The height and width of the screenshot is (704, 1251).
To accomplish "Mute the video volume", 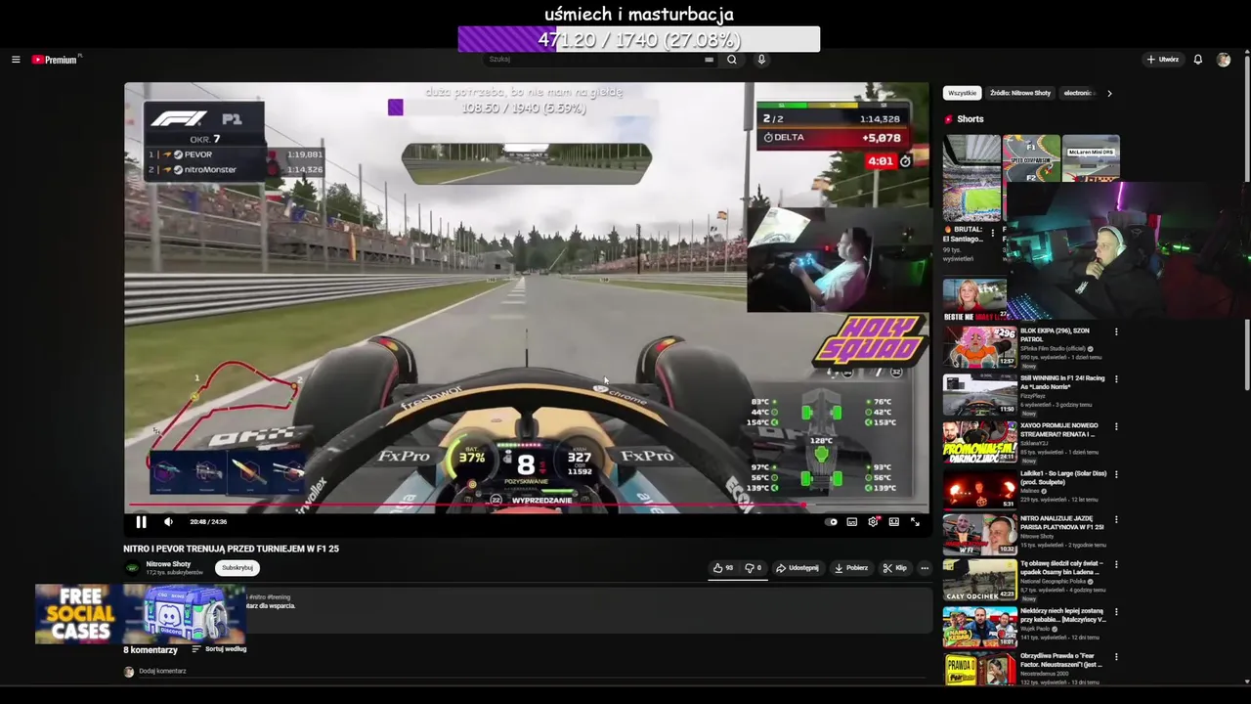I will coord(168,522).
